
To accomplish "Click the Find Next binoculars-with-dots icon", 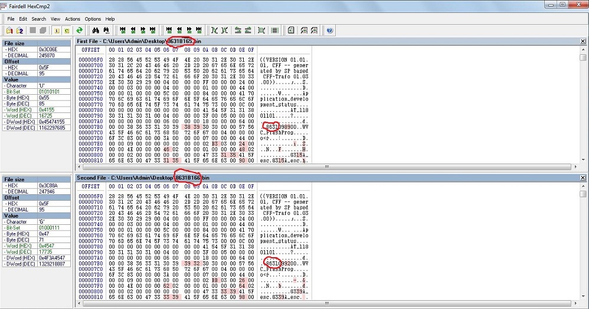I will [x=106, y=31].
